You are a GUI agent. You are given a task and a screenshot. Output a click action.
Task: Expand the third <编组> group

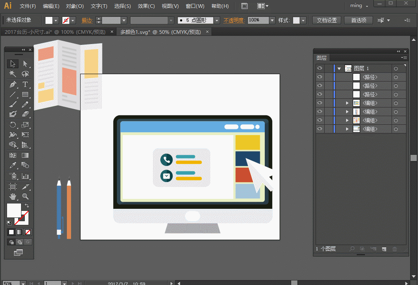pos(347,120)
